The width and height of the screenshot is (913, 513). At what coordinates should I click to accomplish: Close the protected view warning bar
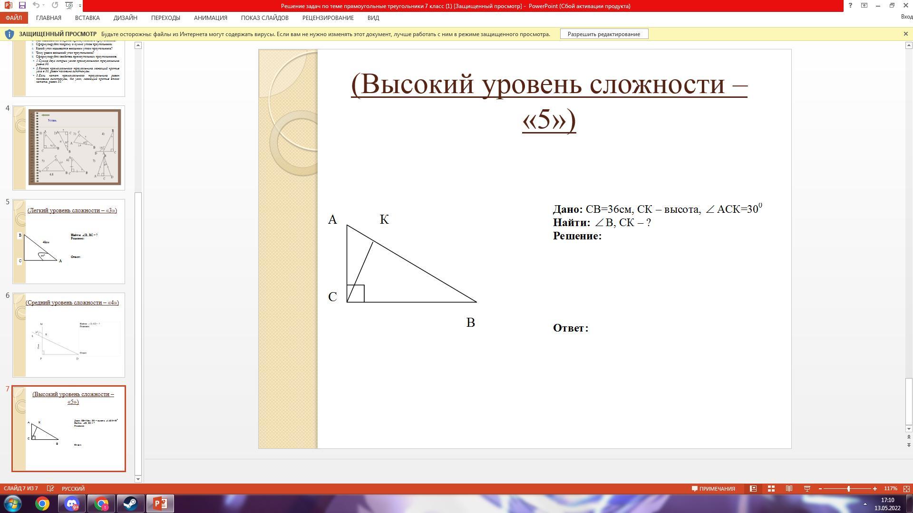pos(905,34)
